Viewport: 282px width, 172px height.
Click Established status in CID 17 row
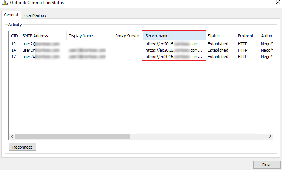(x=218, y=57)
